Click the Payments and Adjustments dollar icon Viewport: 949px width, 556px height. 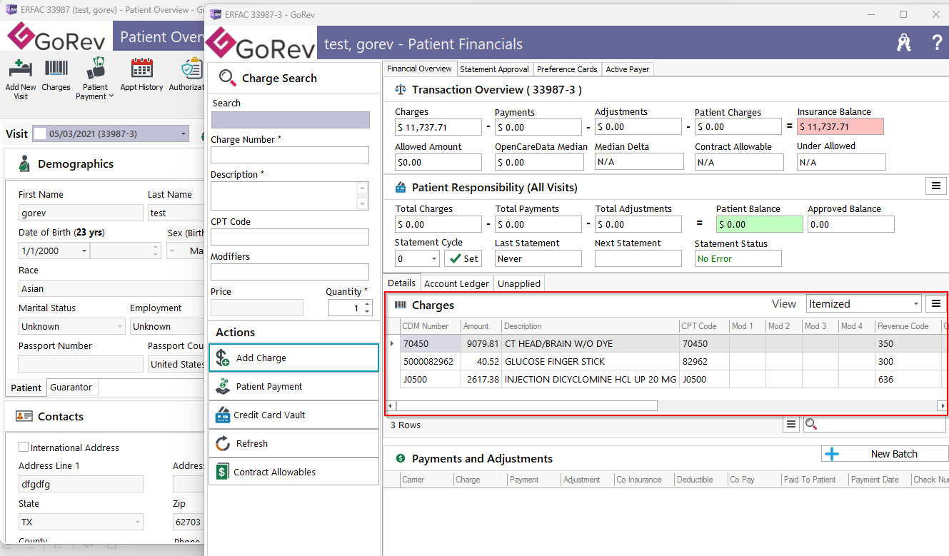(x=400, y=458)
